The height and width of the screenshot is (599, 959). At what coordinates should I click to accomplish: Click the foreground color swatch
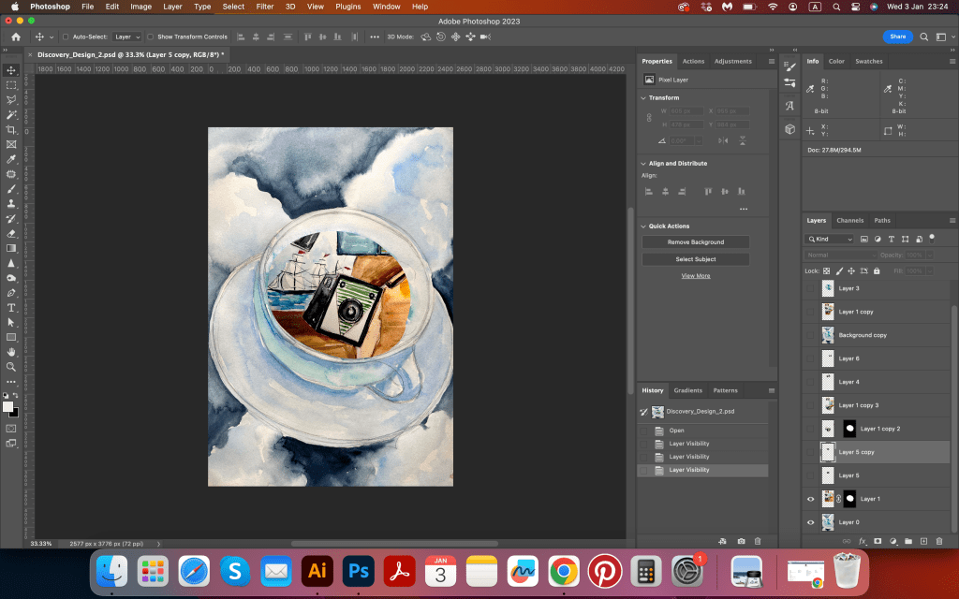[x=8, y=406]
